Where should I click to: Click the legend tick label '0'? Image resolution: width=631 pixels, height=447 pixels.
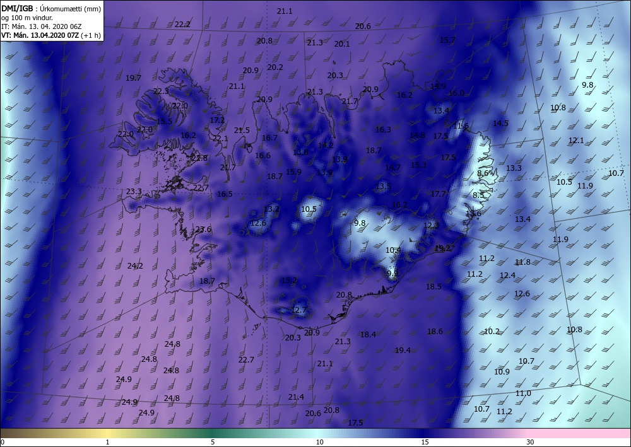3,442
